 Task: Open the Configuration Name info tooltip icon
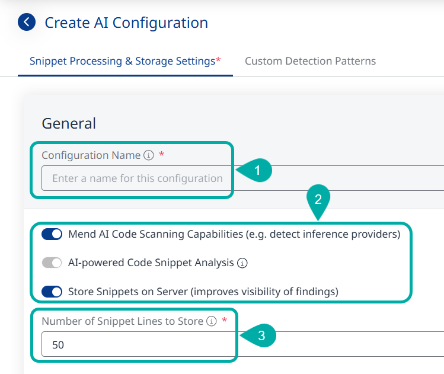tap(149, 155)
